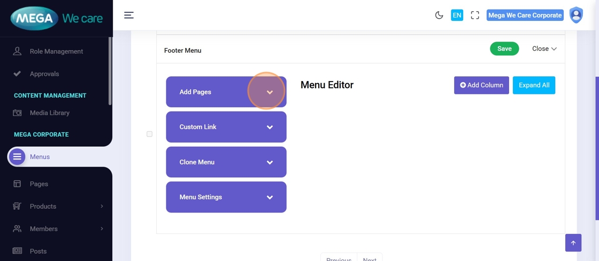Open Media Library from the sidebar

click(x=49, y=113)
